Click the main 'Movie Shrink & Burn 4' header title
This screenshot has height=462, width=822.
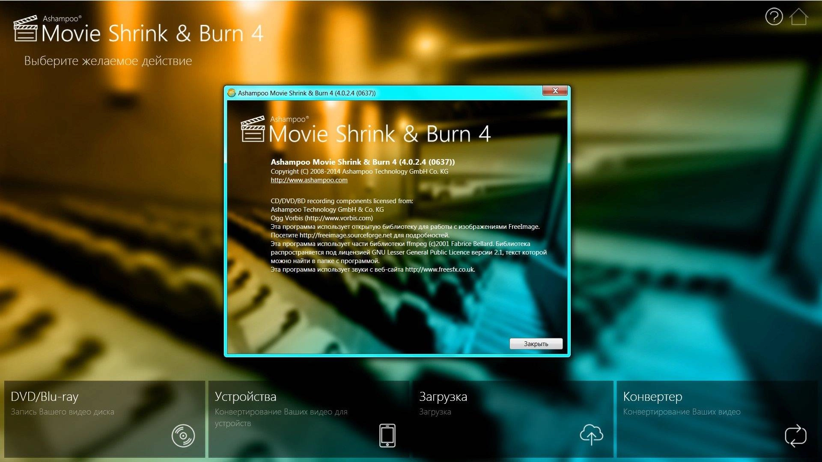(x=152, y=33)
